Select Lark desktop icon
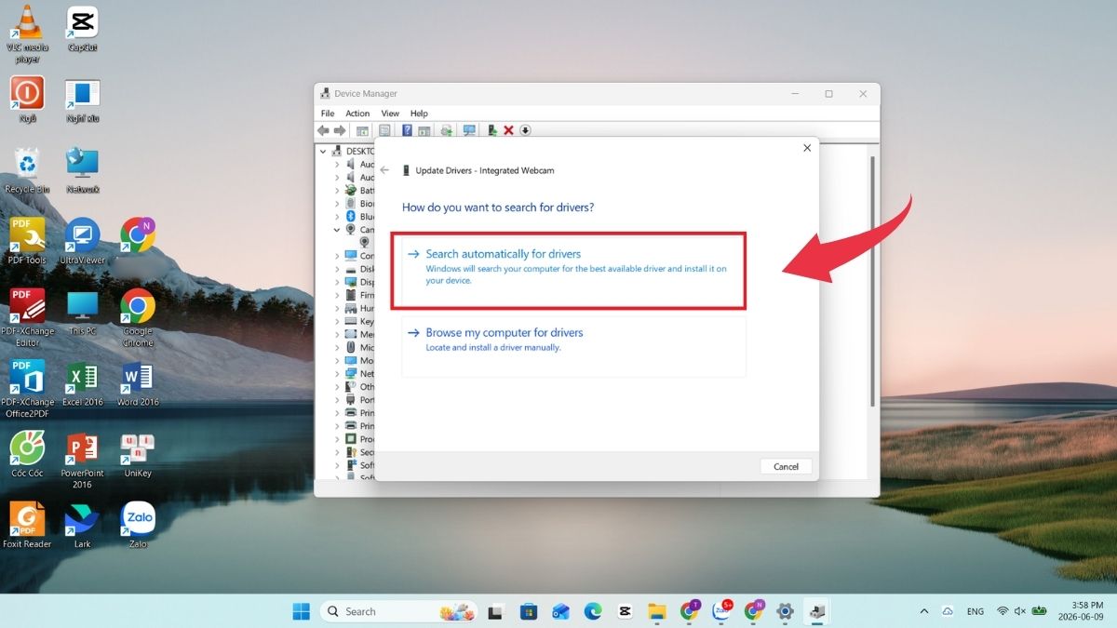 (82, 526)
